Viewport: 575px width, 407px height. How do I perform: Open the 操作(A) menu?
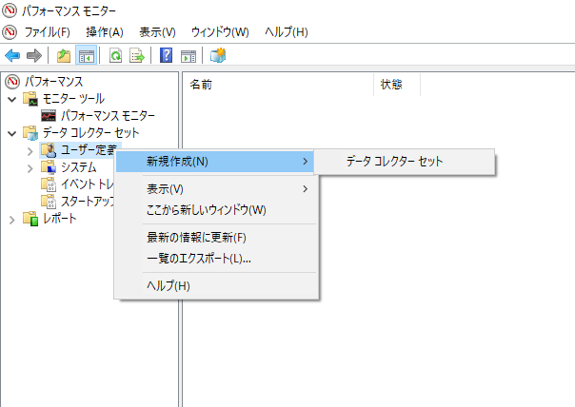point(105,32)
